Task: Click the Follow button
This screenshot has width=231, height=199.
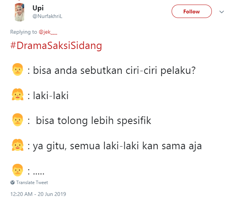Action: click(x=192, y=11)
